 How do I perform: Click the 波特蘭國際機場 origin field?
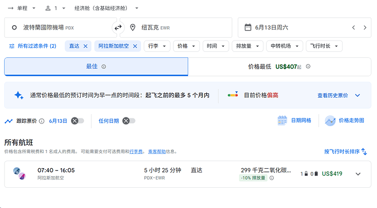point(61,27)
